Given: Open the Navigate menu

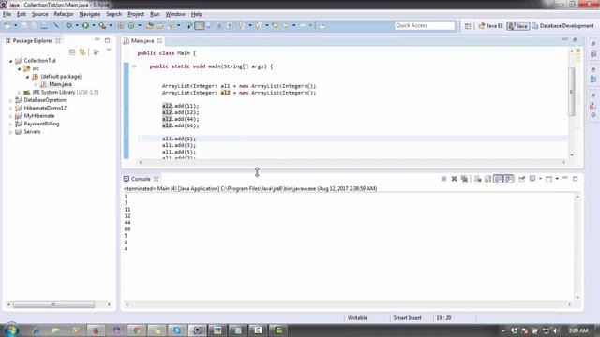Looking at the screenshot, I should pyautogui.click(x=90, y=14).
